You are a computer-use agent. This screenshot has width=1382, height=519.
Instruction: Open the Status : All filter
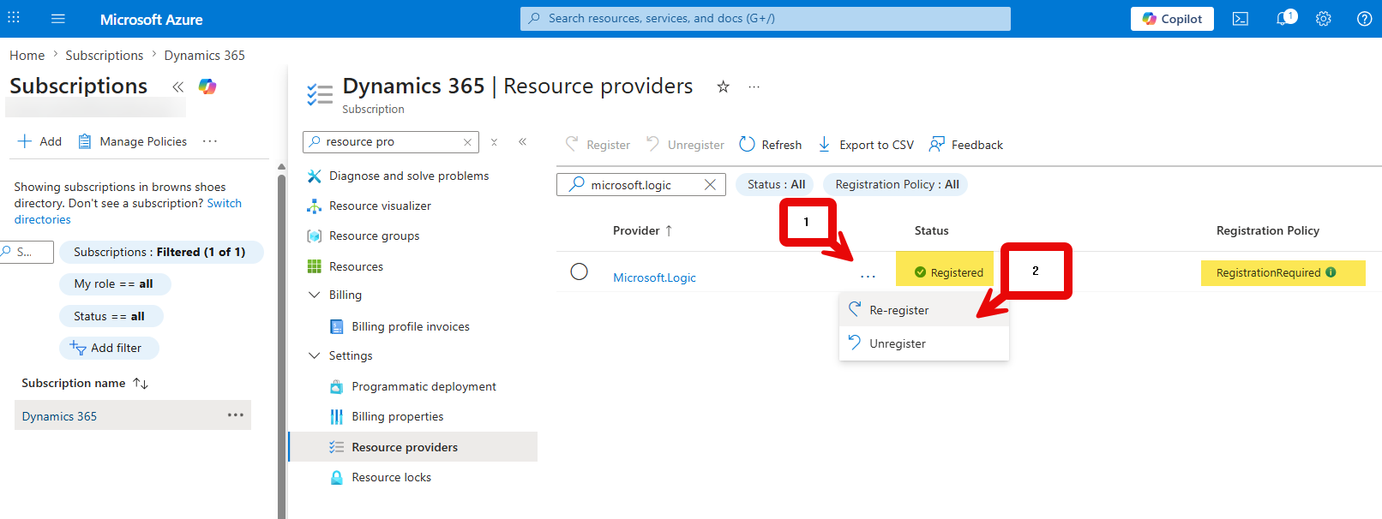point(776,184)
